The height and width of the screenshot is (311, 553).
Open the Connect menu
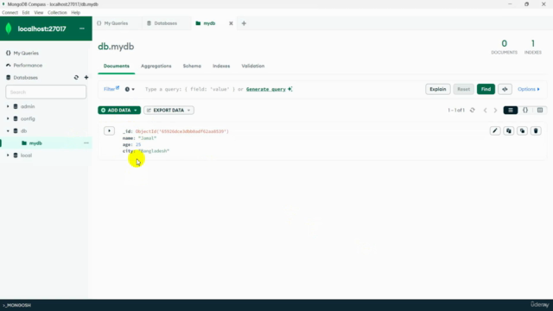pyautogui.click(x=10, y=12)
